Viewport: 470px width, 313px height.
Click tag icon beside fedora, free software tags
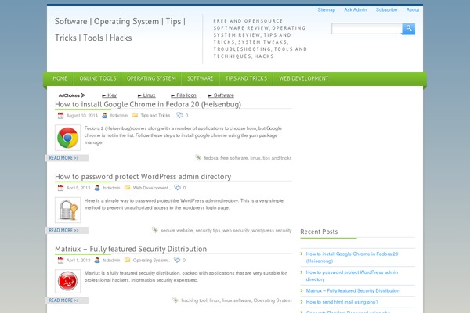tap(198, 157)
